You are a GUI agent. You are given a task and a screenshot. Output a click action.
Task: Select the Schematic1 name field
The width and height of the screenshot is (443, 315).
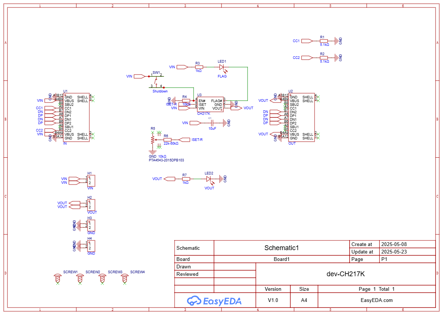(x=281, y=248)
